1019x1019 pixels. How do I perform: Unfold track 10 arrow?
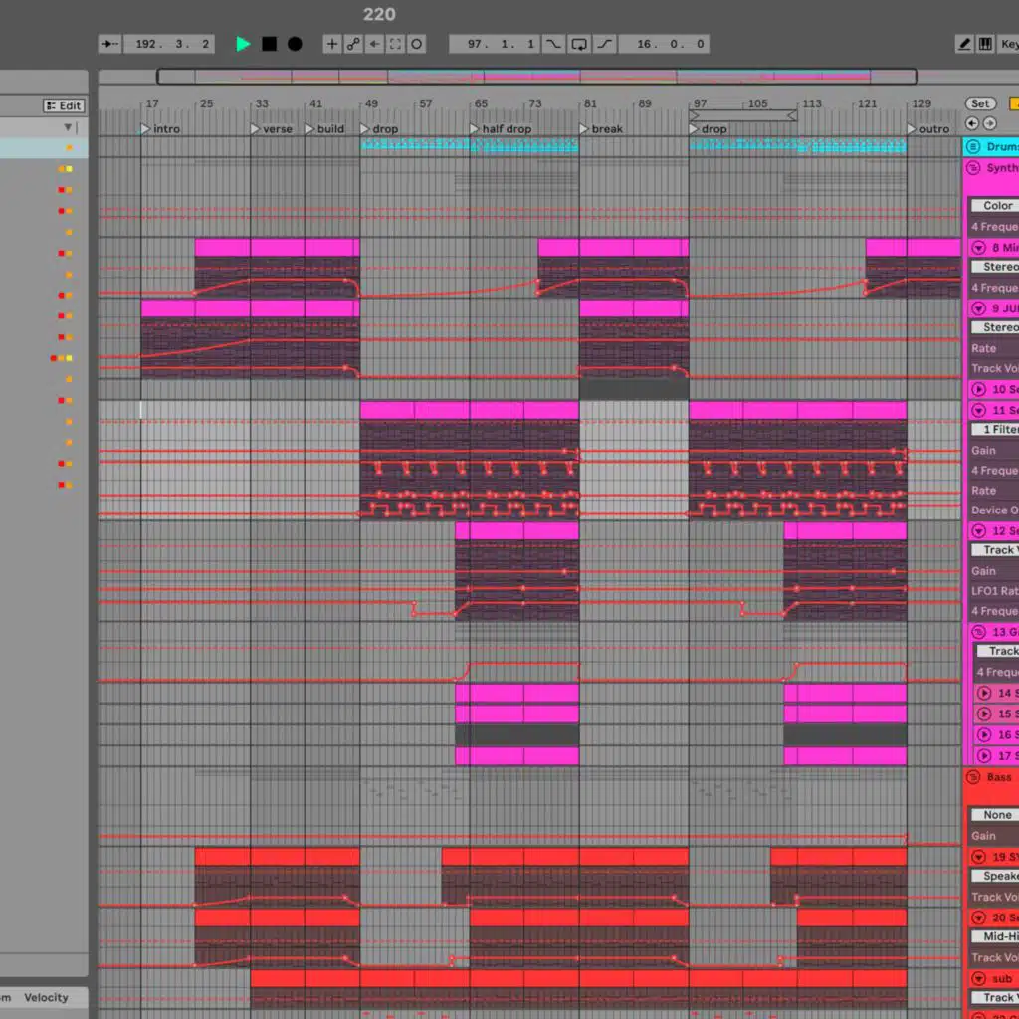979,389
